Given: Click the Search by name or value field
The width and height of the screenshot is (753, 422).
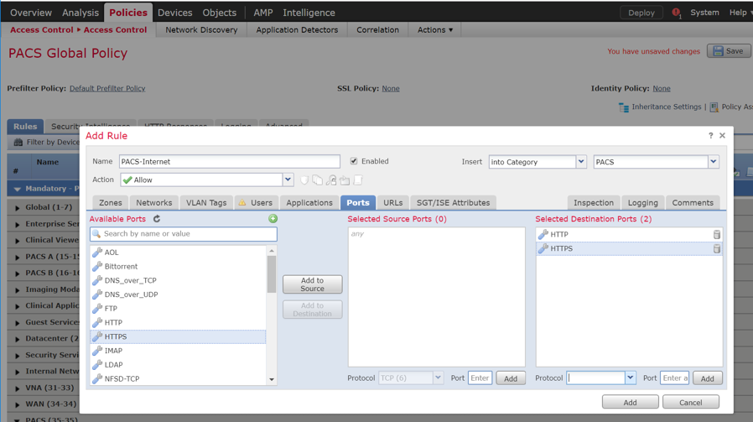Looking at the screenshot, I should (x=184, y=234).
